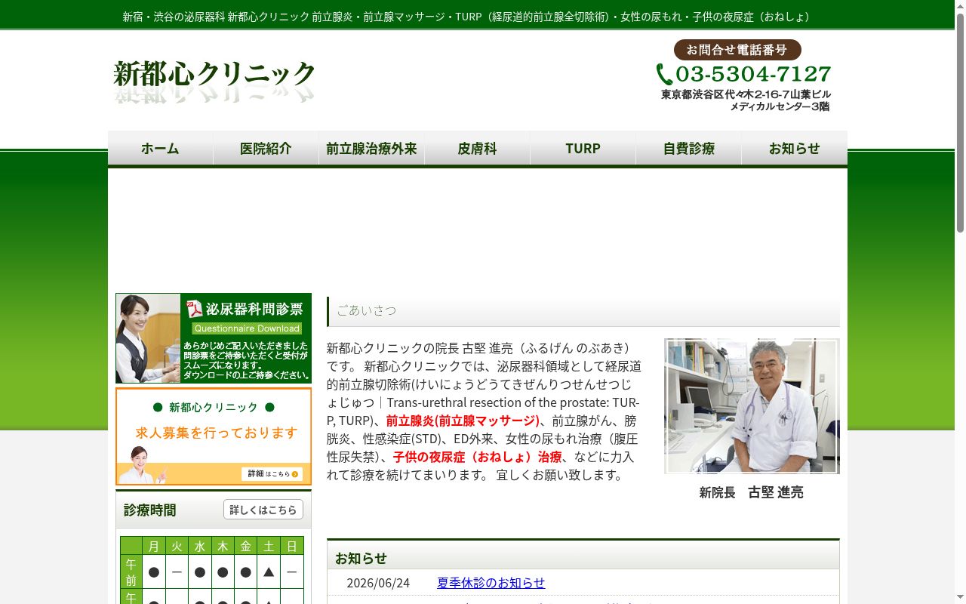This screenshot has height=604, width=966.
Task: Click the 月 column header in schedule
Action: (154, 546)
